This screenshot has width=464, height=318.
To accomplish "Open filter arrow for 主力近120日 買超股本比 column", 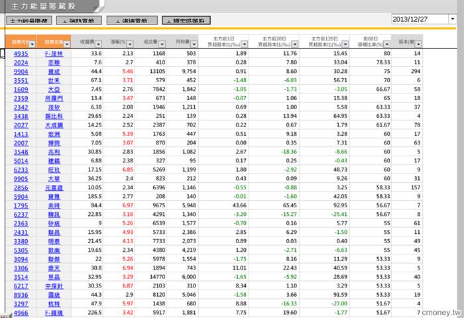I will [x=345, y=44].
